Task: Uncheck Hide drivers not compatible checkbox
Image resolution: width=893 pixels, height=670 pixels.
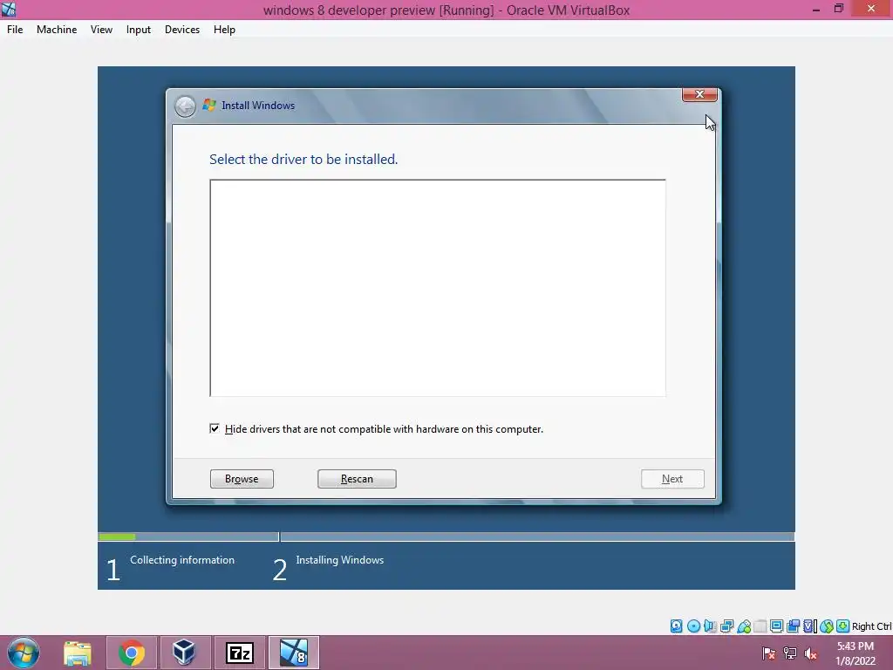Action: click(215, 428)
